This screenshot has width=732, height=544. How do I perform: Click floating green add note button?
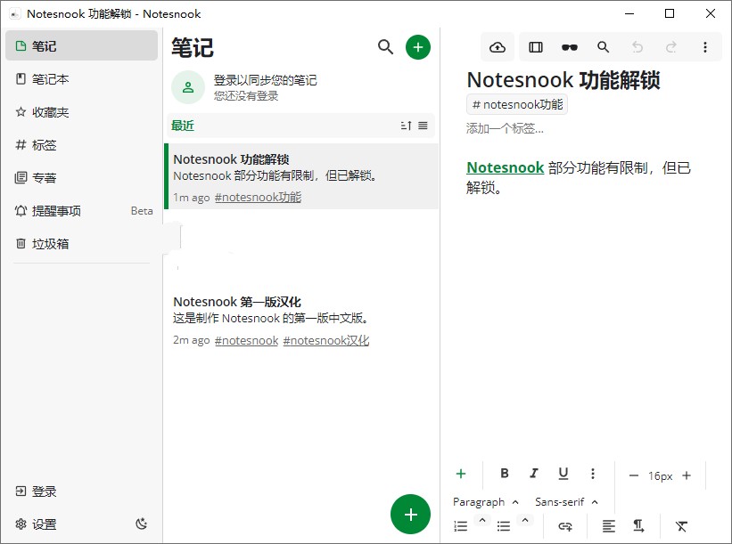pyautogui.click(x=410, y=514)
